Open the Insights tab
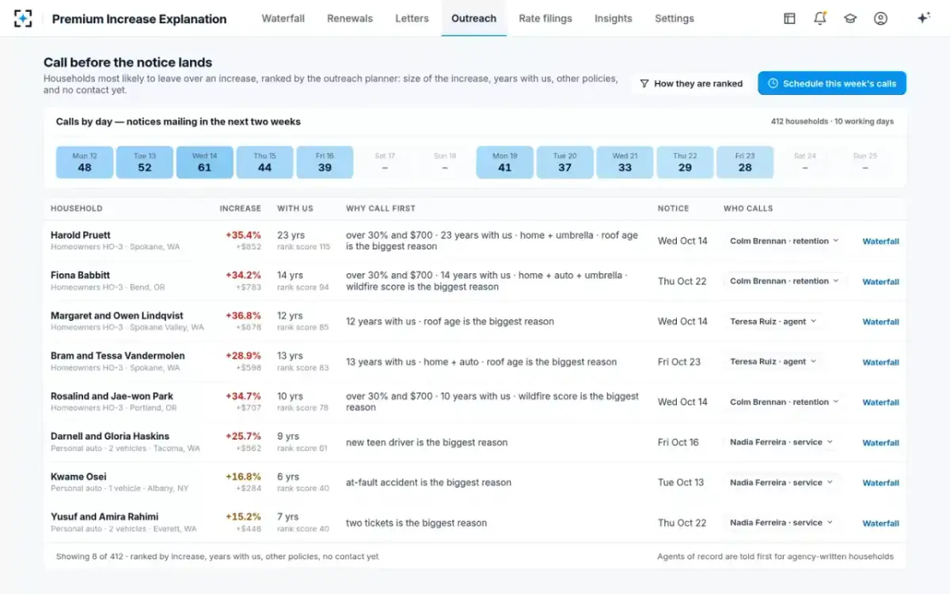950x594 pixels. point(614,18)
